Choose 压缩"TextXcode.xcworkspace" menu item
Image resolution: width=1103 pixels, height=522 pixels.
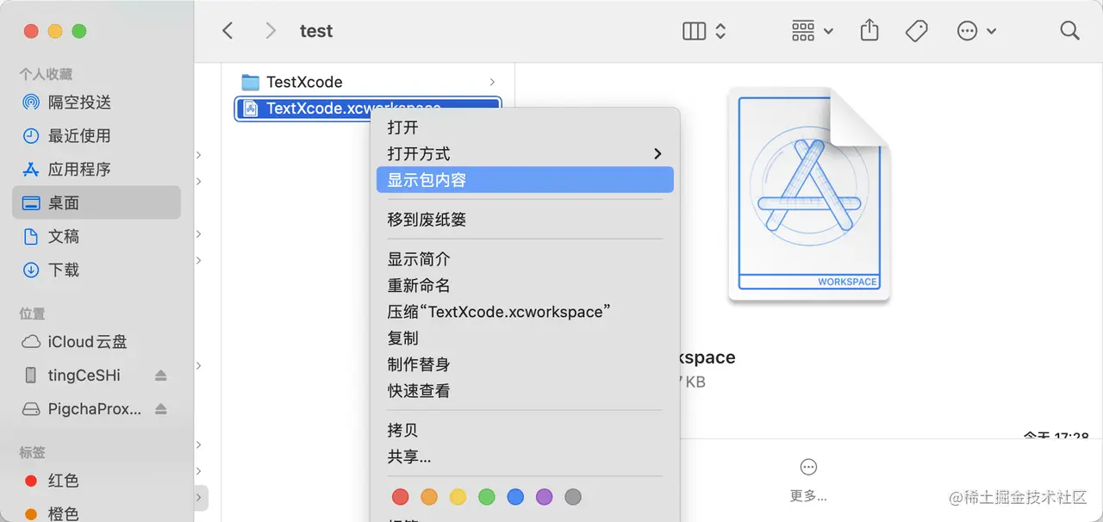tap(525, 312)
